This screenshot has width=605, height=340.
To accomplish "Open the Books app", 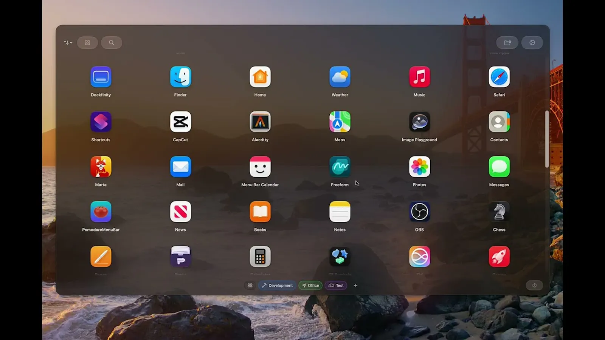I will tap(260, 212).
